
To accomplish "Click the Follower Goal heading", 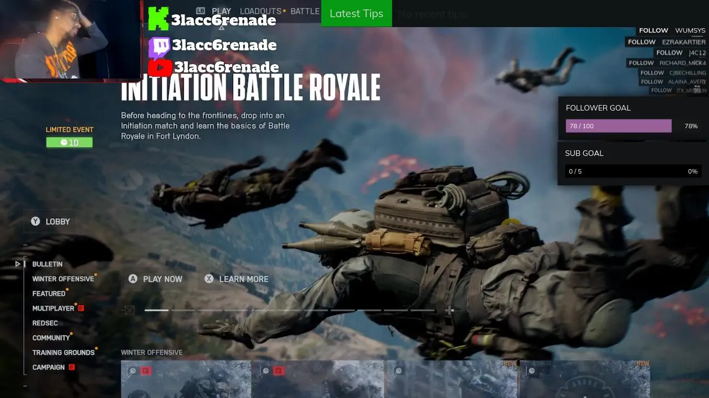I will tap(598, 108).
